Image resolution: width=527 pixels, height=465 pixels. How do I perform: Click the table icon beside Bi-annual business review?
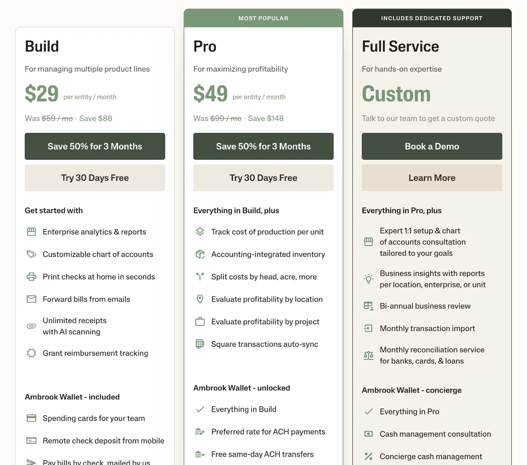(x=369, y=306)
